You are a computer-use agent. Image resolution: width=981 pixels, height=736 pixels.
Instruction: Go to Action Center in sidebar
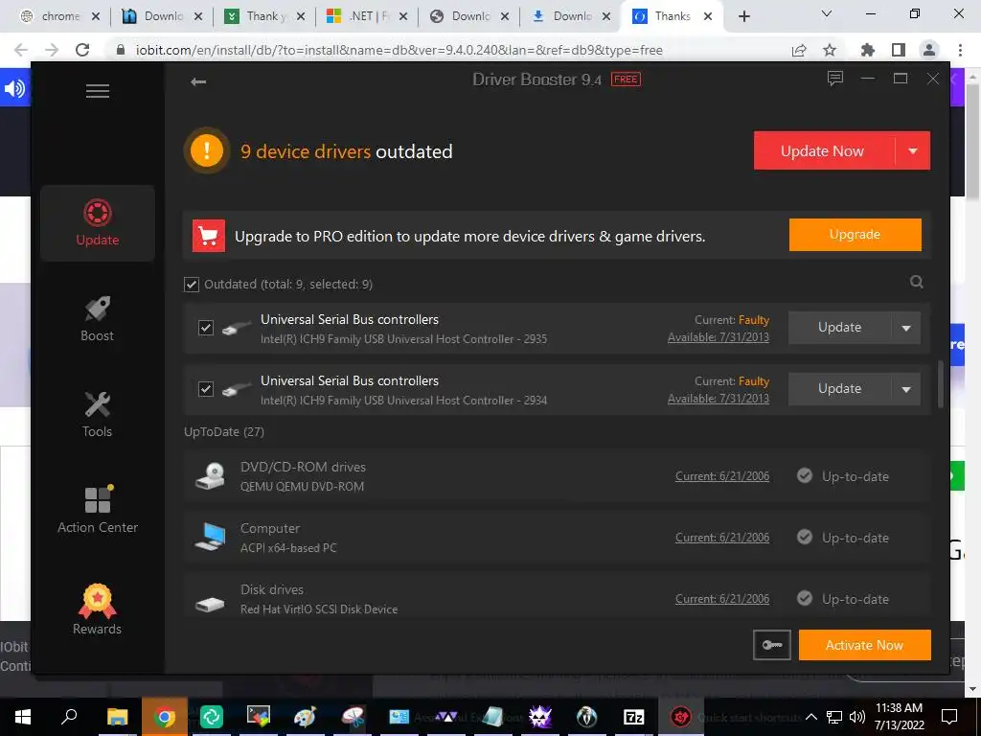pos(98,510)
